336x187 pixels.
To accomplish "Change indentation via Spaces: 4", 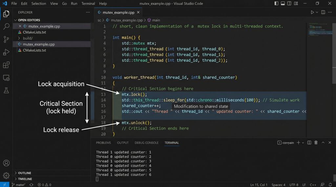I will pos(278,185).
